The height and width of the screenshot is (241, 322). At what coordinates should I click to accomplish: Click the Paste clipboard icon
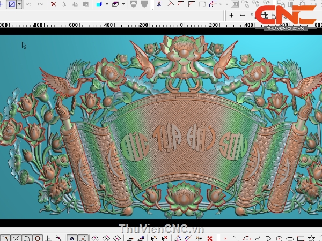click(86, 4)
